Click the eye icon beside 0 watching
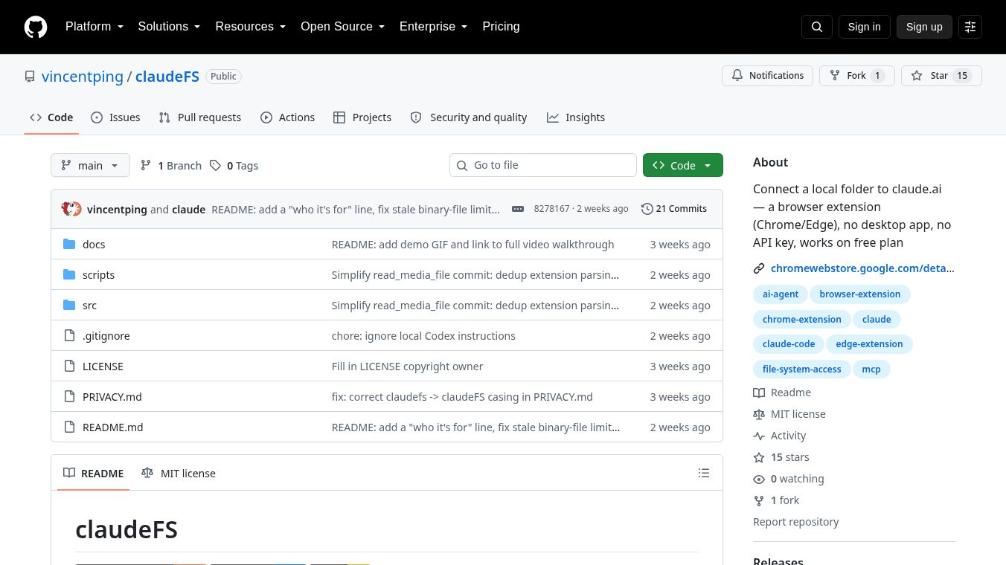This screenshot has height=565, width=1006. click(759, 480)
